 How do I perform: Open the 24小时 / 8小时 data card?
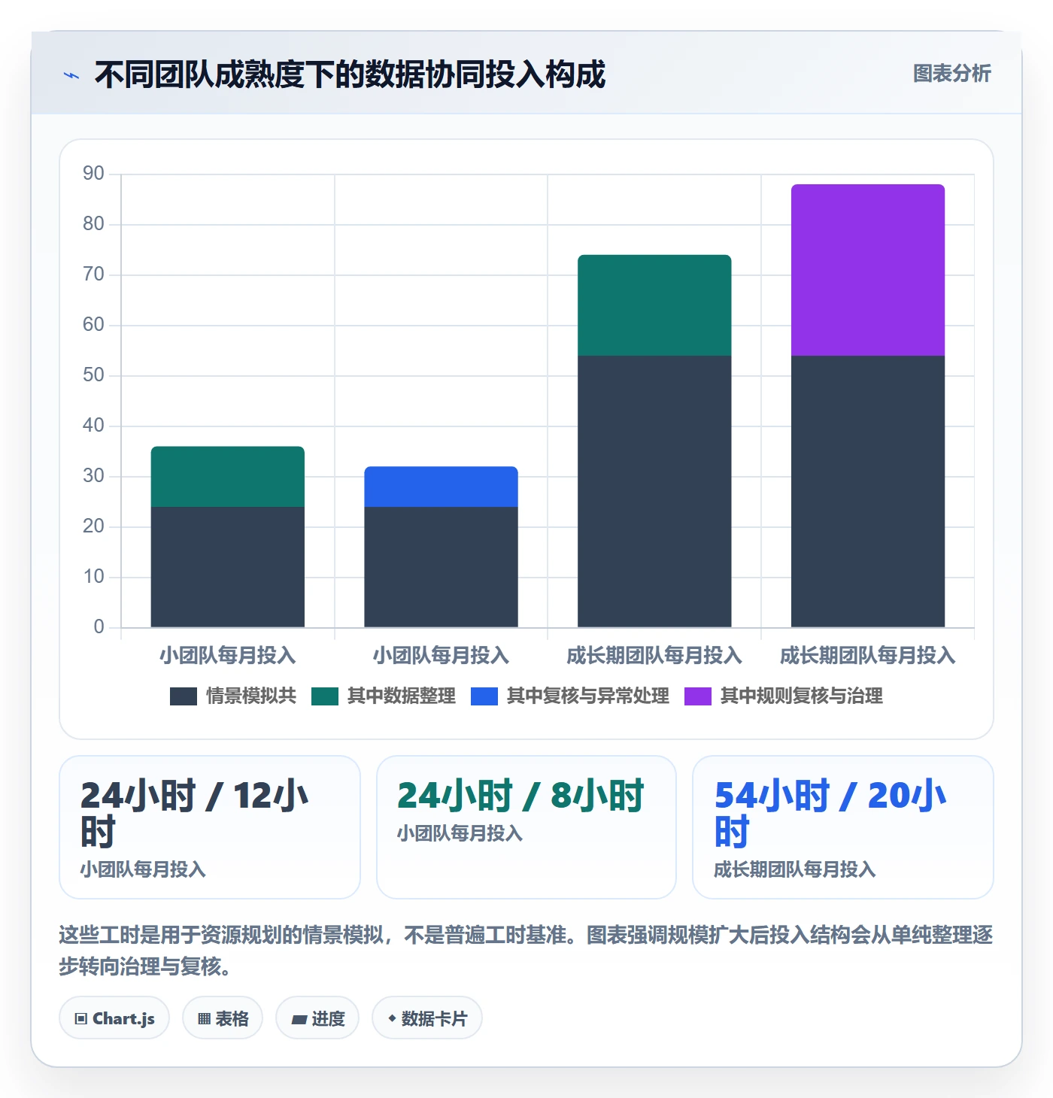[526, 827]
